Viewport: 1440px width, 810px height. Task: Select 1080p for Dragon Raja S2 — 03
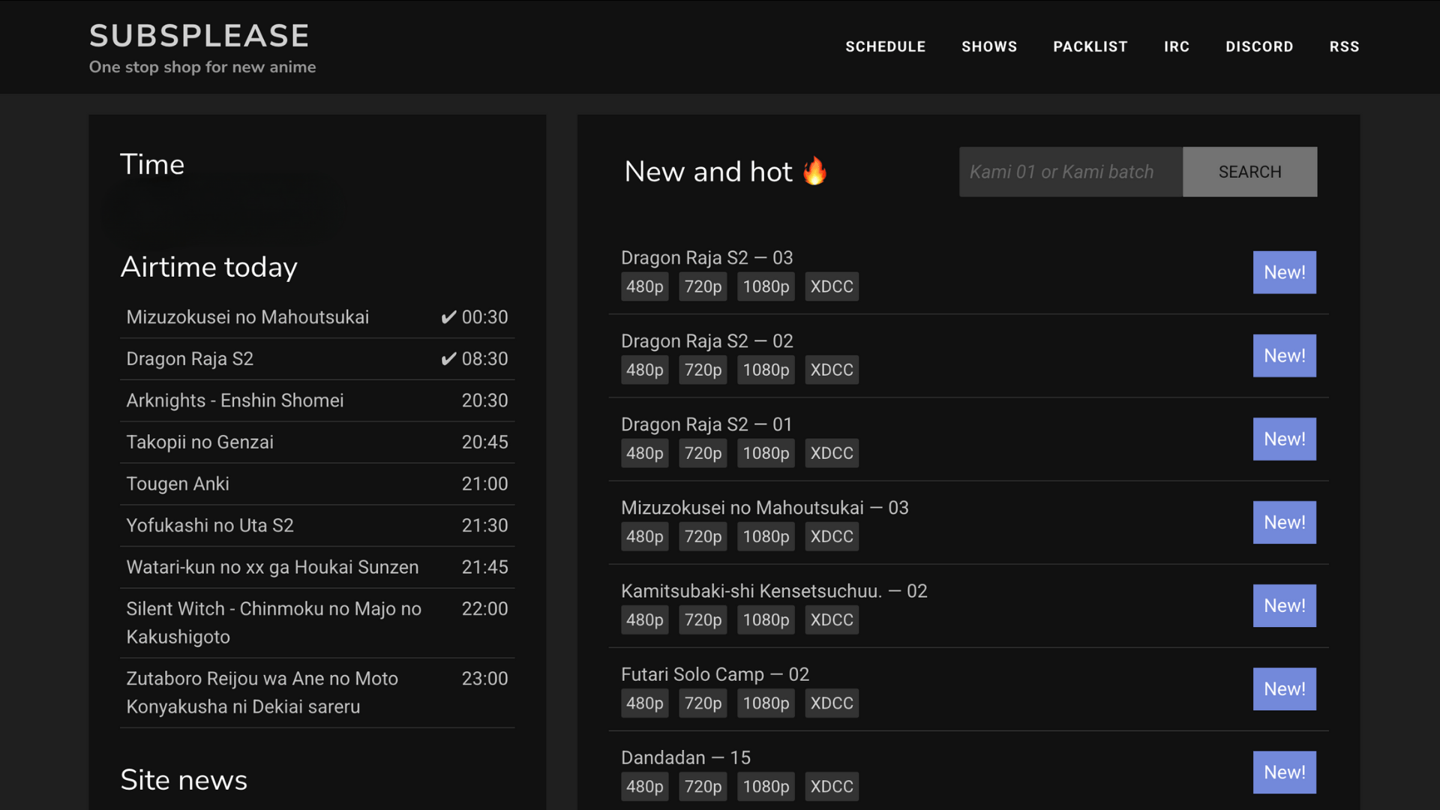[765, 286]
